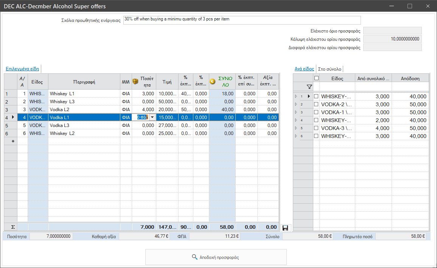The width and height of the screenshot is (437, 268).
Task: Click the promotion comments text field
Action: [x=242, y=20]
